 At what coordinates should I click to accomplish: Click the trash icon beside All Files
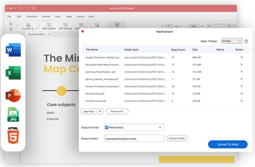click(x=246, y=41)
